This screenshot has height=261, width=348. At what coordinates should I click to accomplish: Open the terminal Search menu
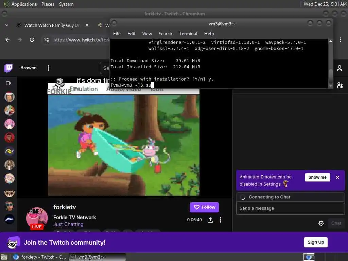(165, 34)
